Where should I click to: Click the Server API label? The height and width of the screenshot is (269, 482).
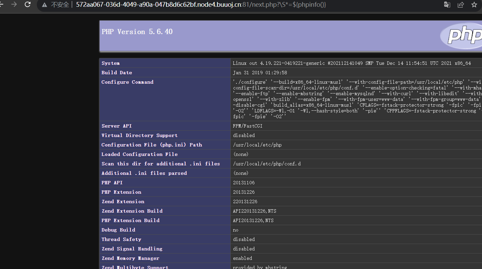tap(117, 126)
